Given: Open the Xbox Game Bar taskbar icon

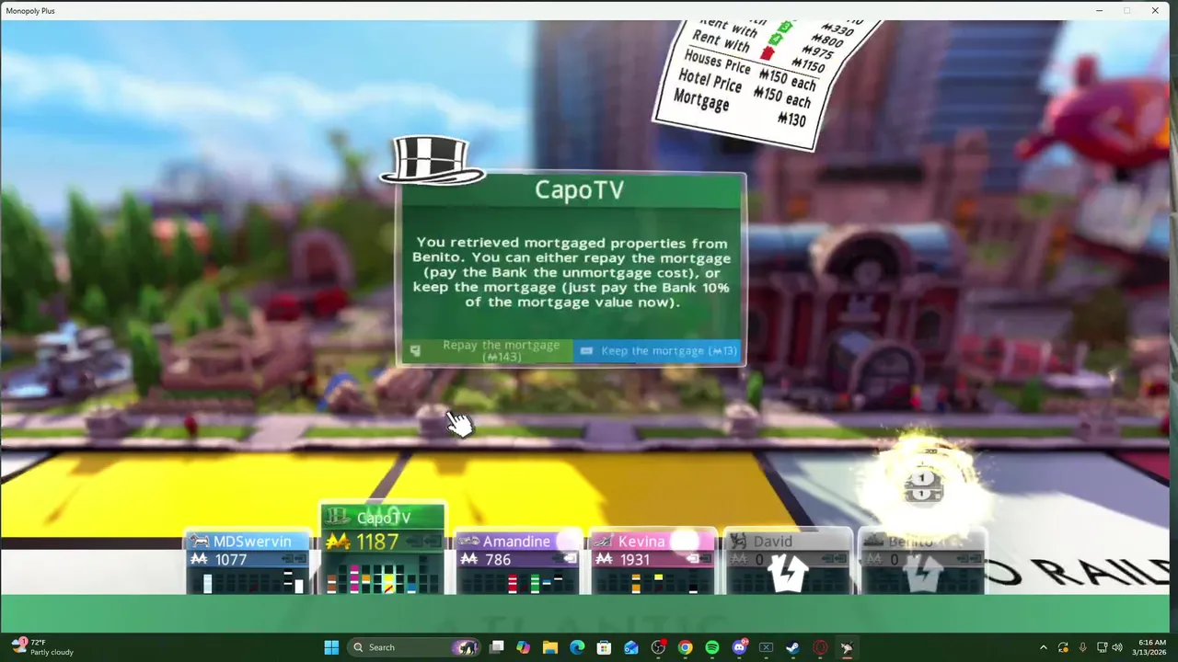Looking at the screenshot, I should 766,647.
